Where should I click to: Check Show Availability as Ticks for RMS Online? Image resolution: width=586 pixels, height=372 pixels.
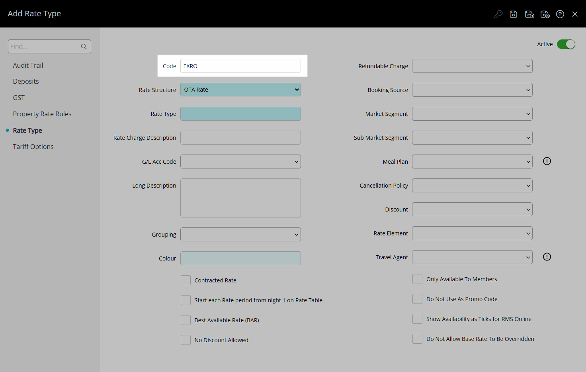[417, 319]
